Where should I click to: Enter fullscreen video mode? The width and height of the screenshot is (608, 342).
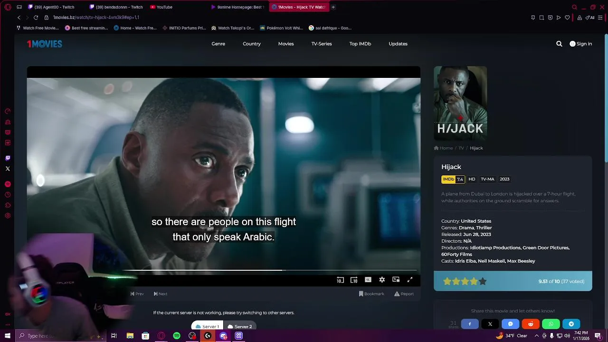[410, 280]
